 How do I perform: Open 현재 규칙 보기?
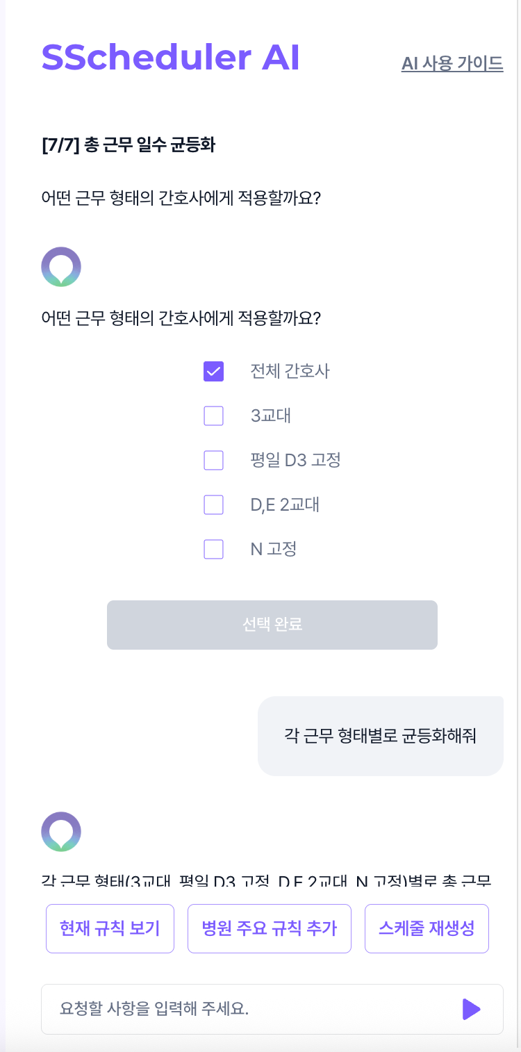110,928
